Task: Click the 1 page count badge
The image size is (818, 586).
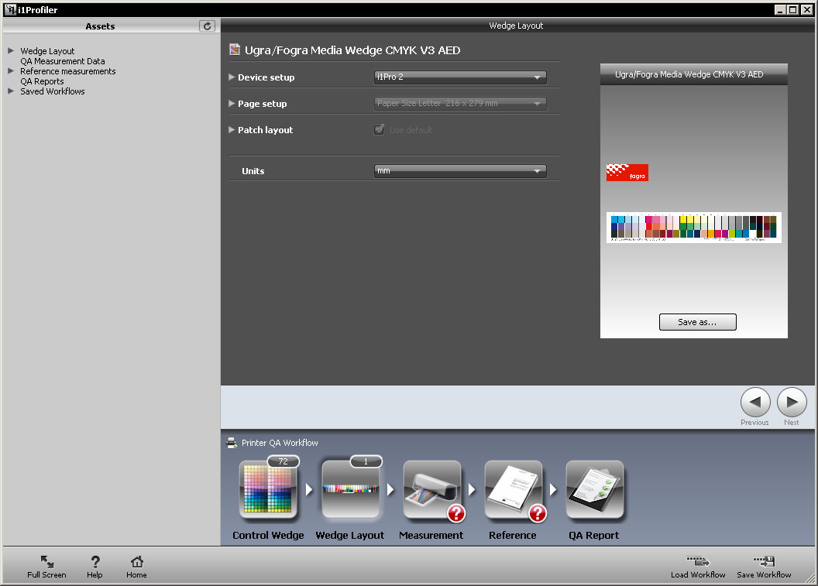Action: [x=366, y=461]
